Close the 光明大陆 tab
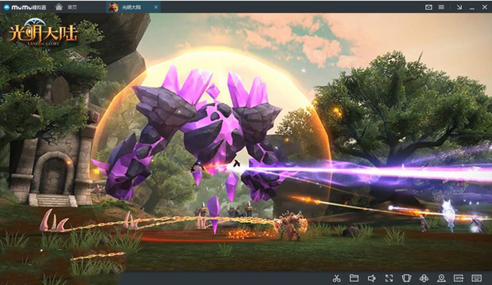The height and width of the screenshot is (285, 492). click(156, 7)
